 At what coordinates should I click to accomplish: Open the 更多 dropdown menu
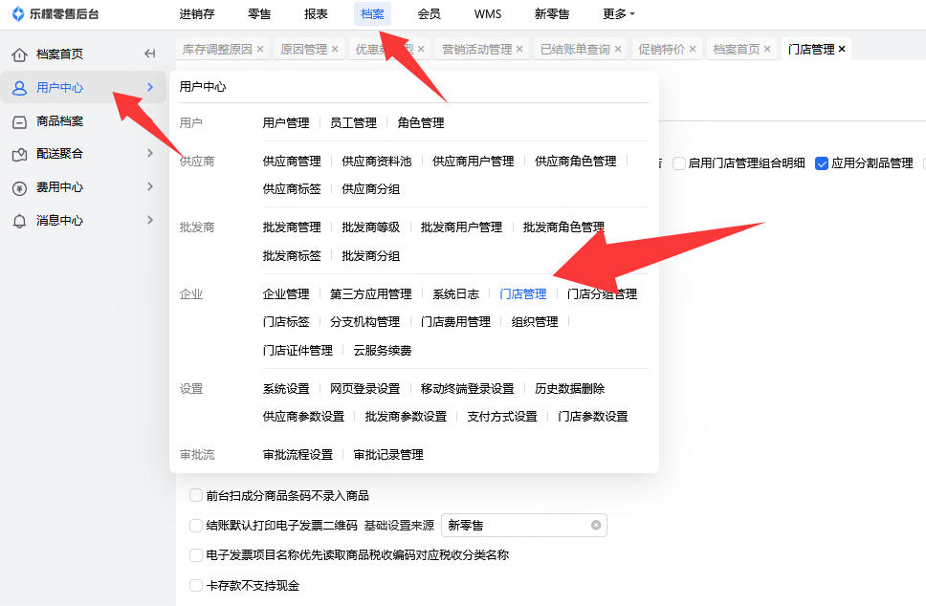pyautogui.click(x=618, y=13)
